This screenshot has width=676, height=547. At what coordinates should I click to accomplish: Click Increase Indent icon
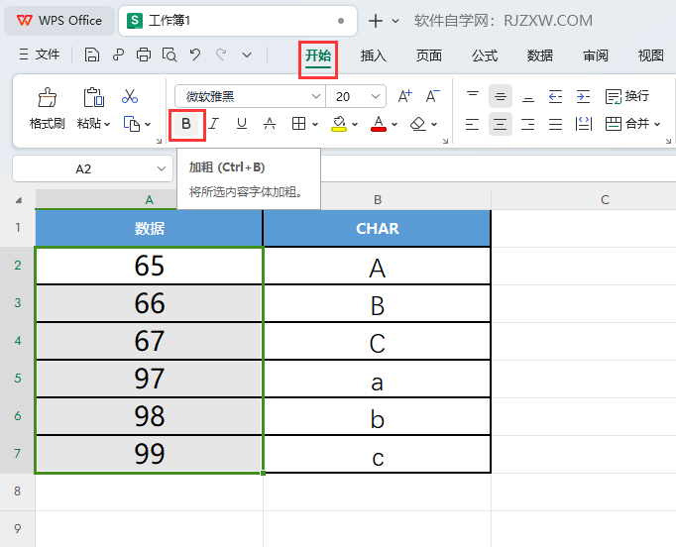coord(583,96)
